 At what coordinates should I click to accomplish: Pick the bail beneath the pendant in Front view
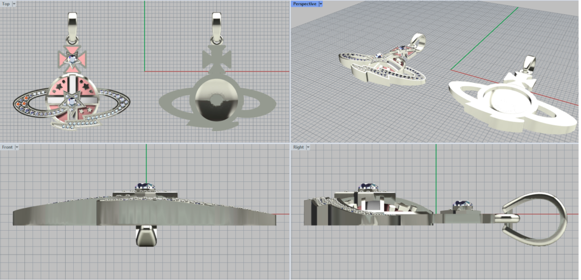click(146, 235)
